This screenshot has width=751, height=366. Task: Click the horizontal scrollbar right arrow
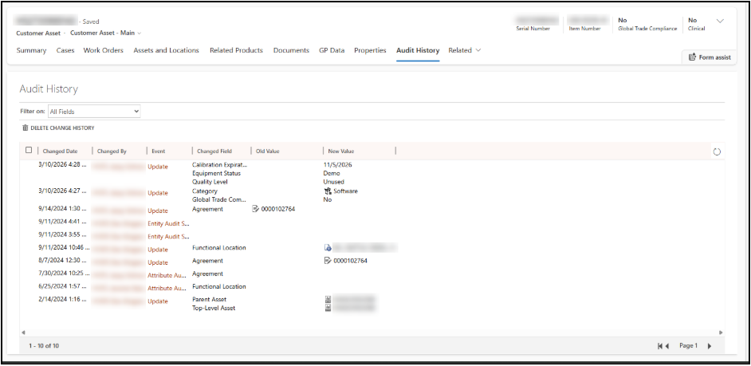pyautogui.click(x=722, y=332)
